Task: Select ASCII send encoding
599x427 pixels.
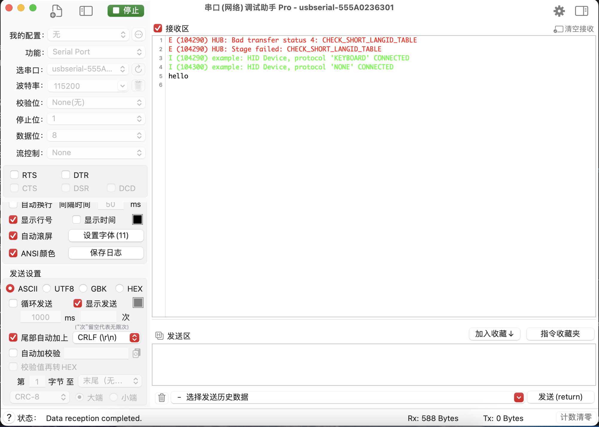Action: pos(10,289)
